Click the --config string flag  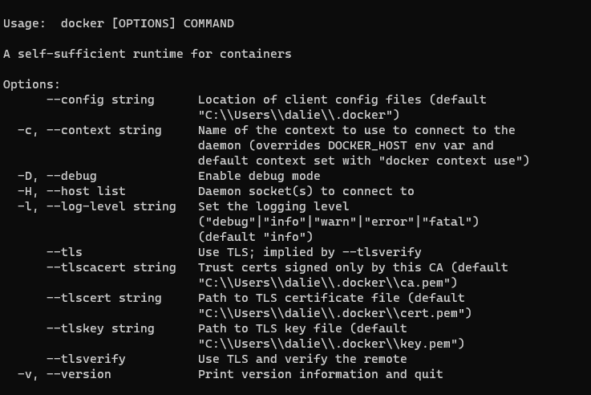pyautogui.click(x=100, y=100)
